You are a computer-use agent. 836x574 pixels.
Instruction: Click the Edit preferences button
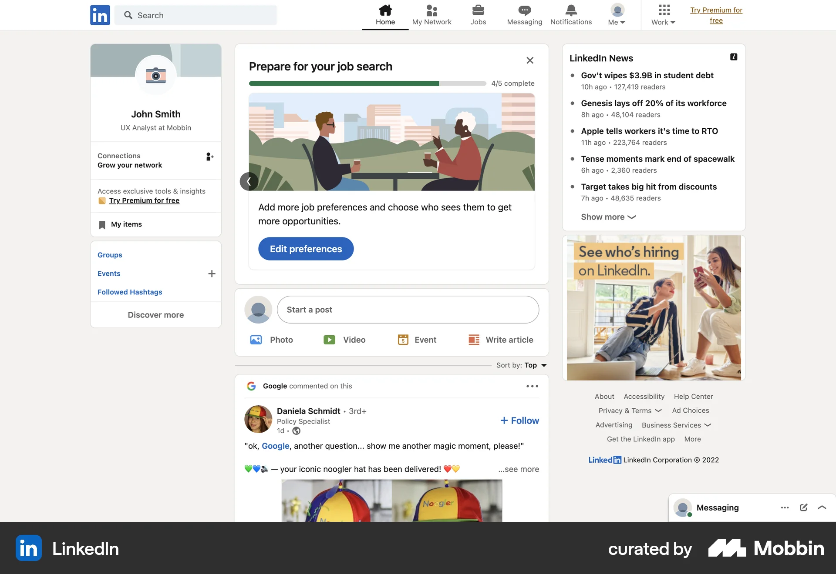click(306, 249)
